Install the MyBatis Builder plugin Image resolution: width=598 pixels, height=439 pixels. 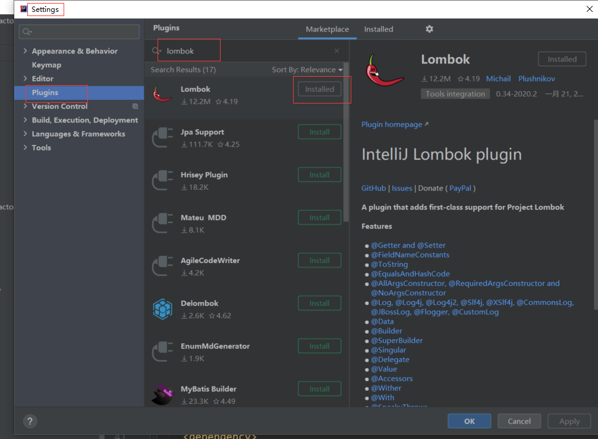319,389
